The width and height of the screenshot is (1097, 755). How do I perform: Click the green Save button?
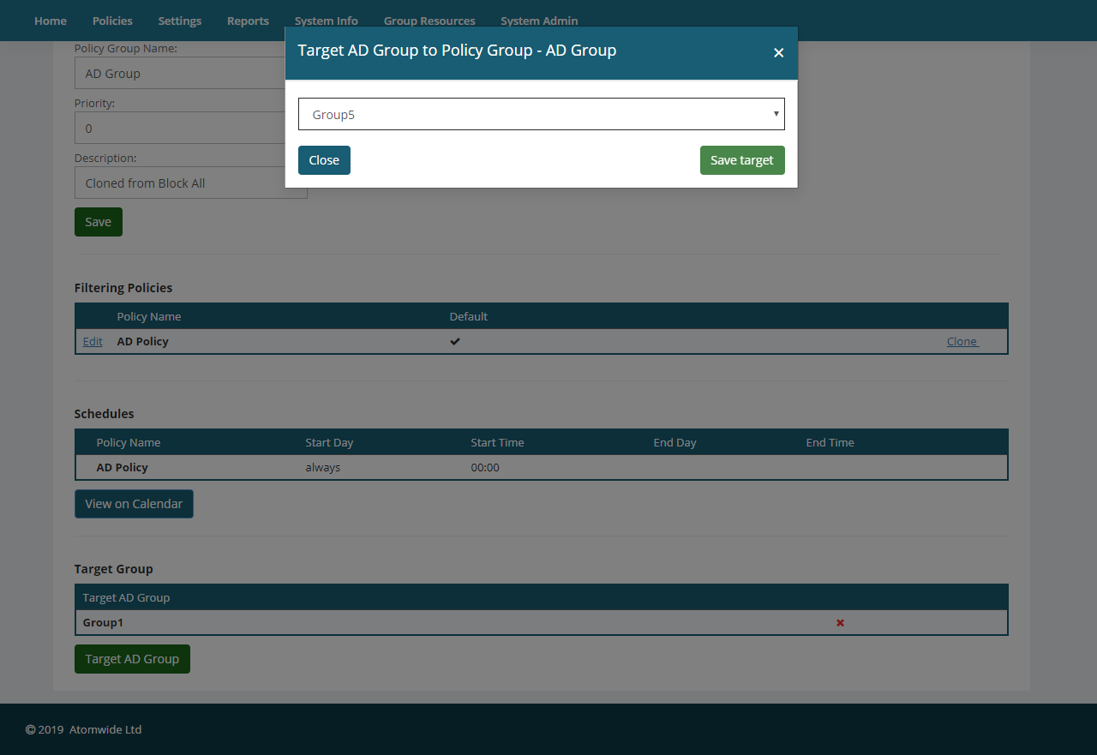pos(99,222)
